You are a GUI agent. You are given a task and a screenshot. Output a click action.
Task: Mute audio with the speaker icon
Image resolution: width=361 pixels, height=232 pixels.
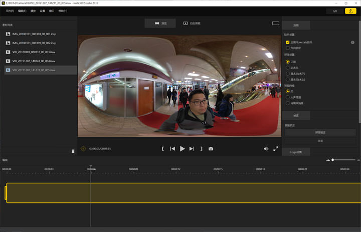click(x=266, y=149)
